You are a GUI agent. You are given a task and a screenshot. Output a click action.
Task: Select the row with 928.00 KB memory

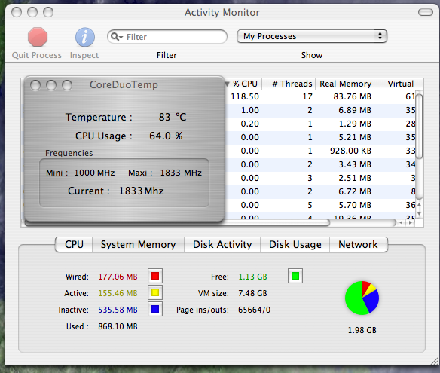320,151
